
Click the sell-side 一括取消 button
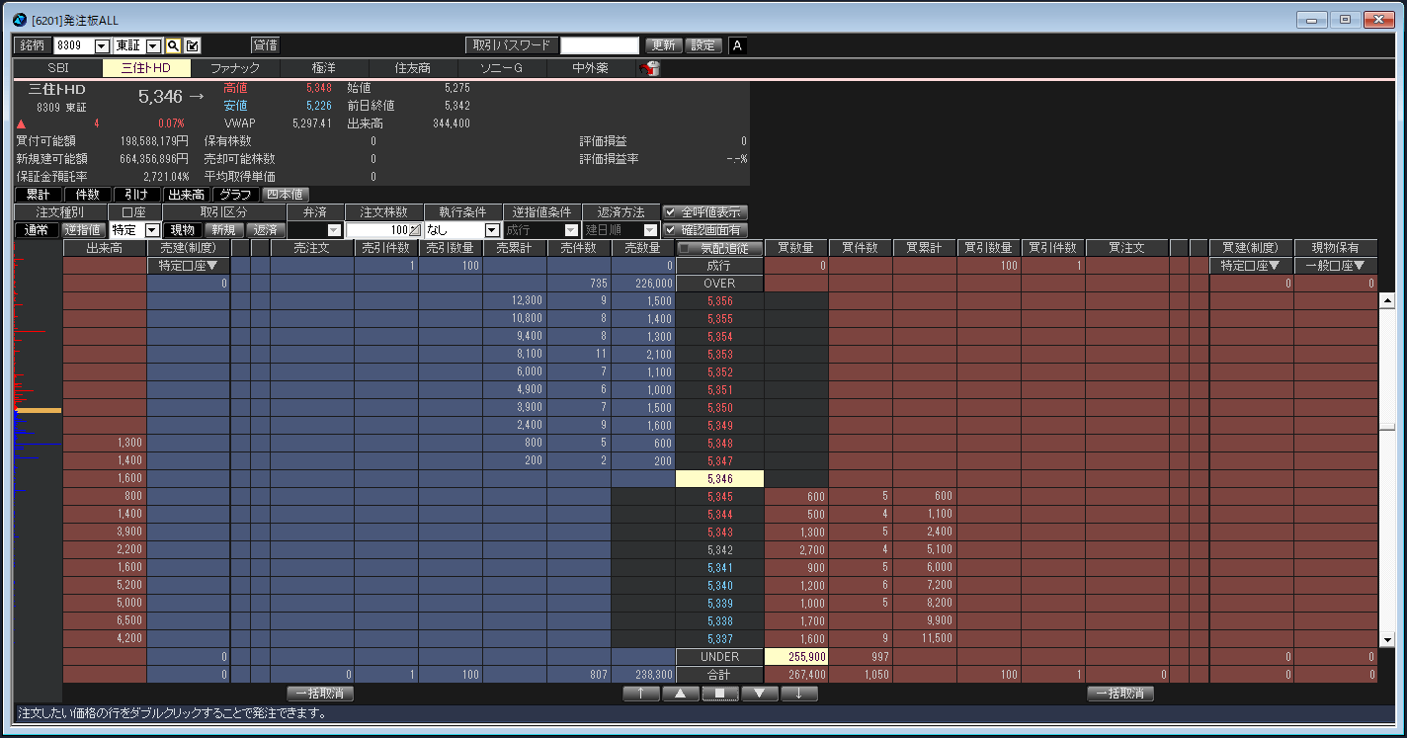320,694
